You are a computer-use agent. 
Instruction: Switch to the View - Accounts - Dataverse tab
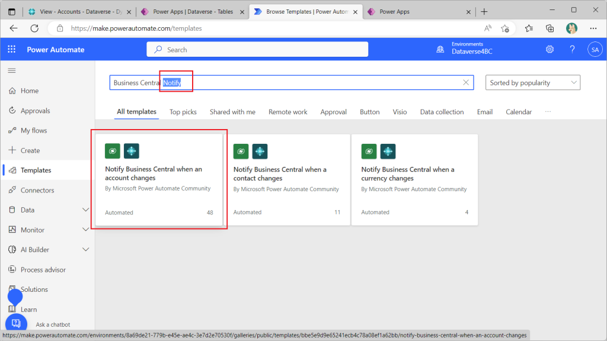point(80,12)
